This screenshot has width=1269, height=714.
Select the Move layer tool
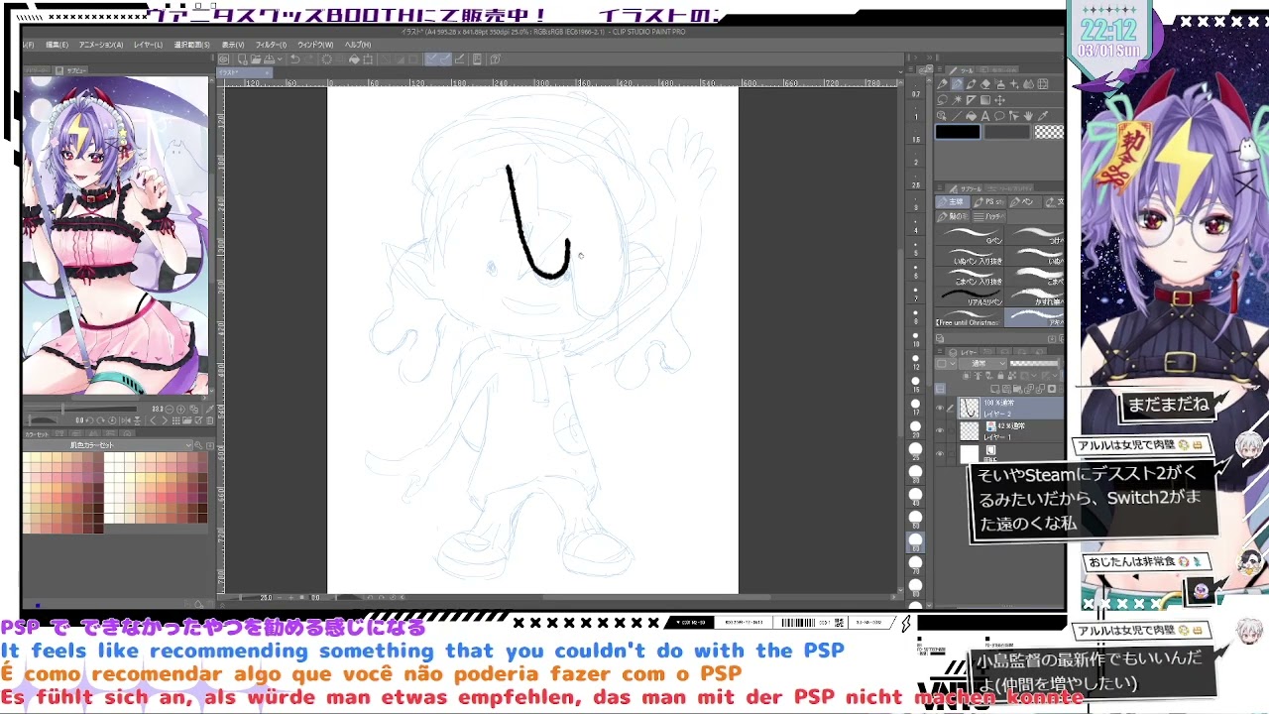(x=999, y=99)
